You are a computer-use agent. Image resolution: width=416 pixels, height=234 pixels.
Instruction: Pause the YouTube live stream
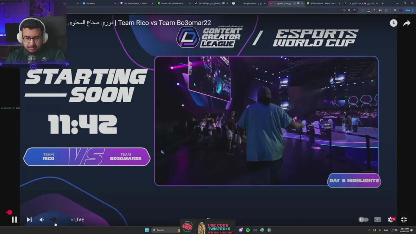14,220
